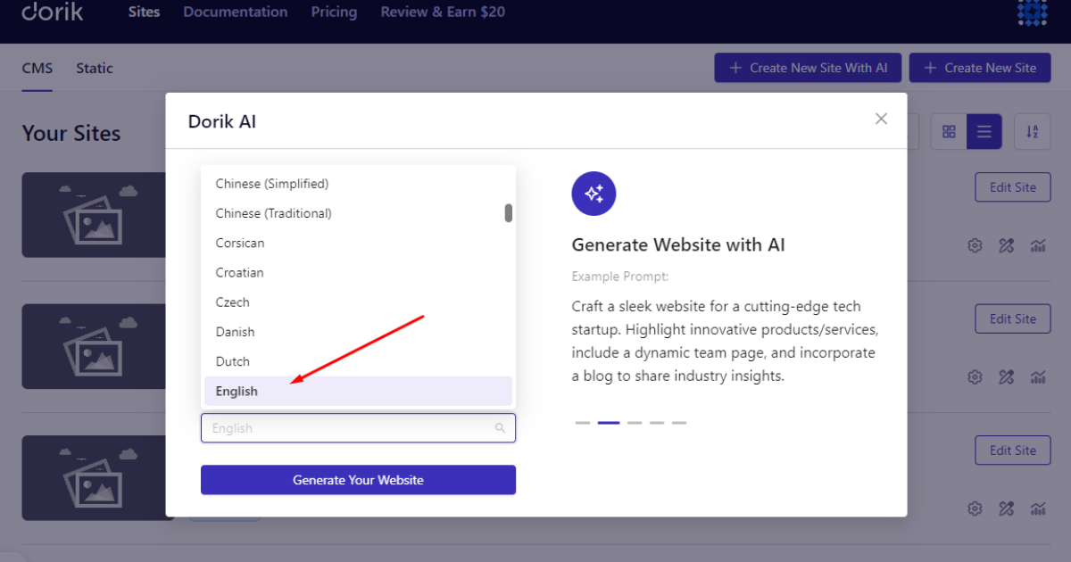Open the Sites menu in the top navigation

144,12
